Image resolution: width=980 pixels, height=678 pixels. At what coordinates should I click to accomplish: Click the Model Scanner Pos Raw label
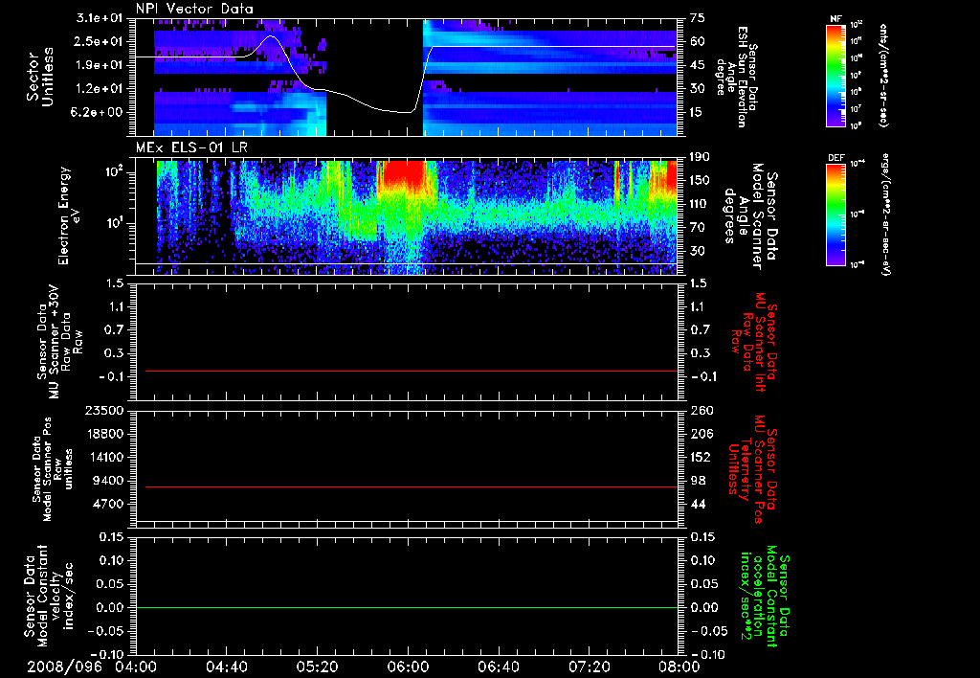(x=53, y=469)
